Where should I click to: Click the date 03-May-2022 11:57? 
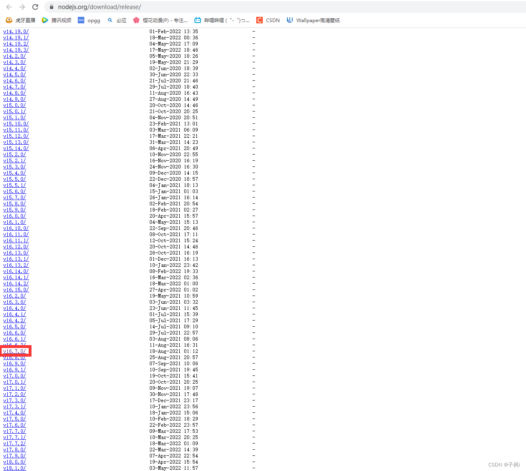[x=174, y=468]
